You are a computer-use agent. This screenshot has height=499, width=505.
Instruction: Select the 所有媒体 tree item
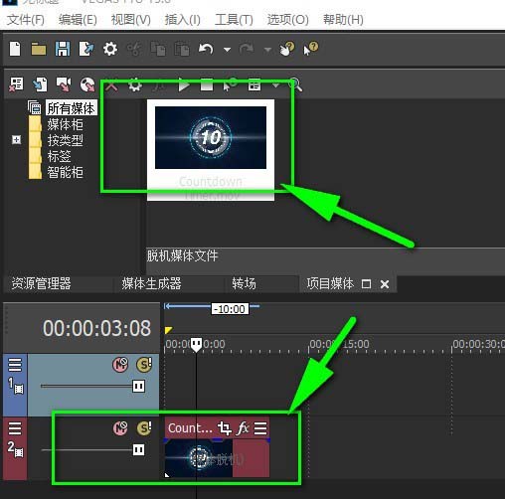pos(72,108)
